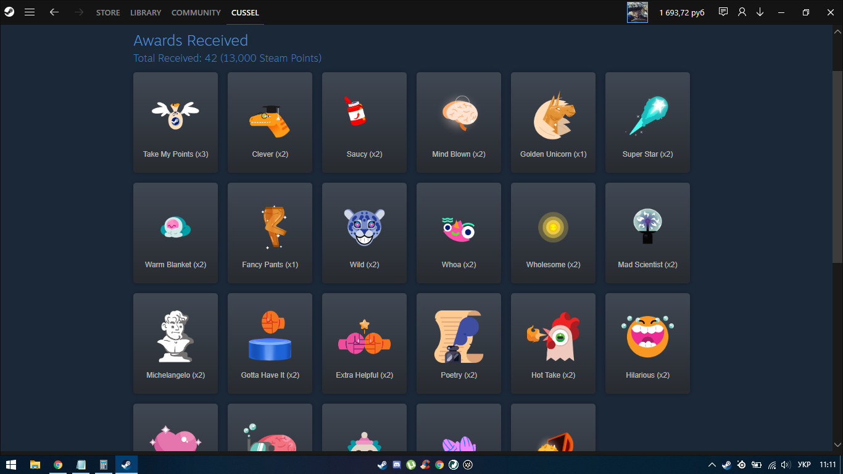Show the downloads arrow icon
This screenshot has height=474, width=843.
(760, 12)
